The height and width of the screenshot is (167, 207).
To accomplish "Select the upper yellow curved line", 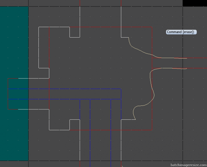I will [x=139, y=50].
